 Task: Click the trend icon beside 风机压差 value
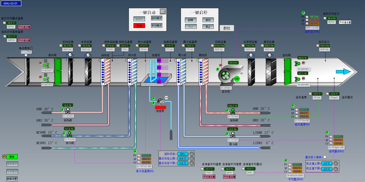(x=212, y=46)
